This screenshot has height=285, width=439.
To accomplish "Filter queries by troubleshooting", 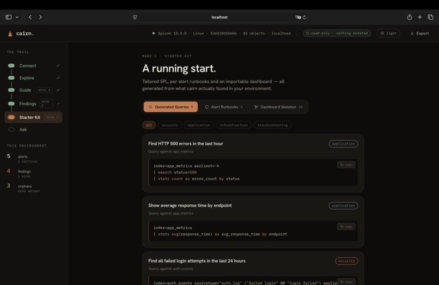I will pos(272,125).
